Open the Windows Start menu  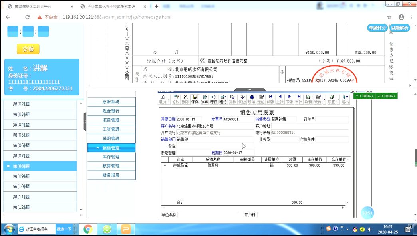click(9, 229)
